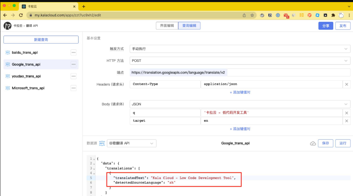Open the 触发方式 dropdown
353x196 pixels.
pos(240,49)
